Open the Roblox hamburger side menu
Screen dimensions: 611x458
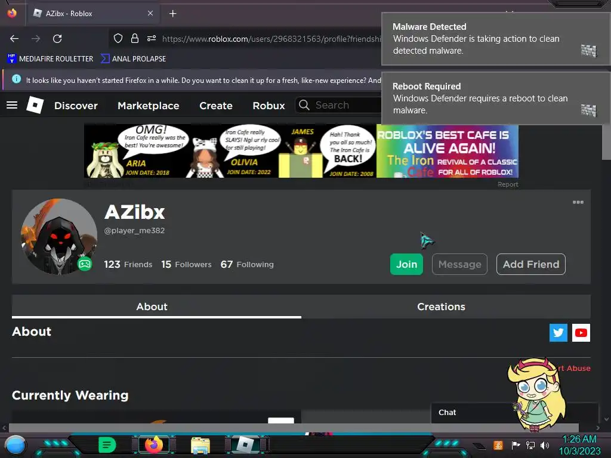[x=12, y=105]
